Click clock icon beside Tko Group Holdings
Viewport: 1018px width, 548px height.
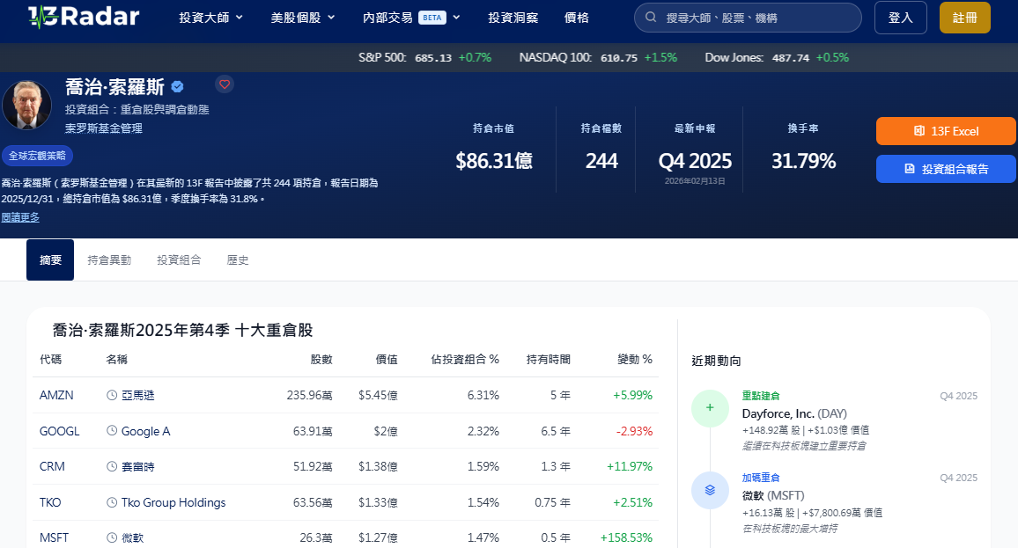pos(112,502)
